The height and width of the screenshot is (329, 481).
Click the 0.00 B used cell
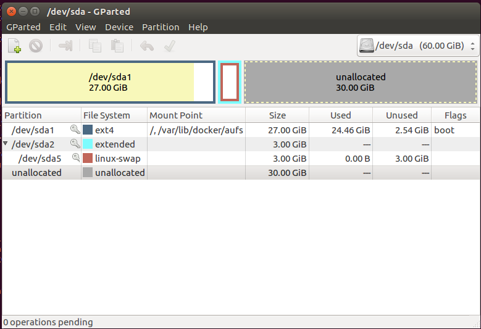(x=358, y=159)
